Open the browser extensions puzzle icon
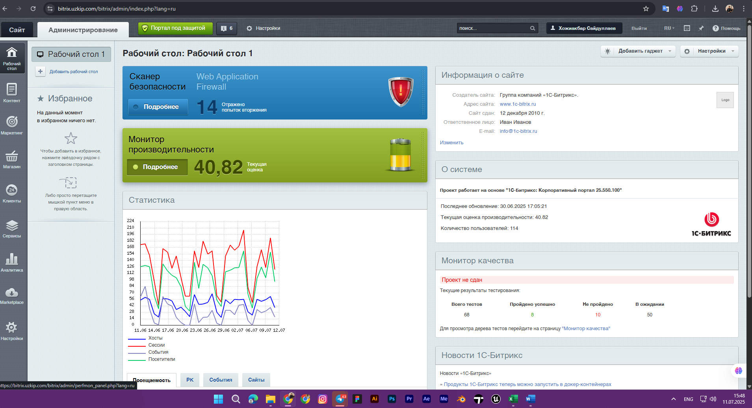Image resolution: width=752 pixels, height=408 pixels. click(694, 9)
